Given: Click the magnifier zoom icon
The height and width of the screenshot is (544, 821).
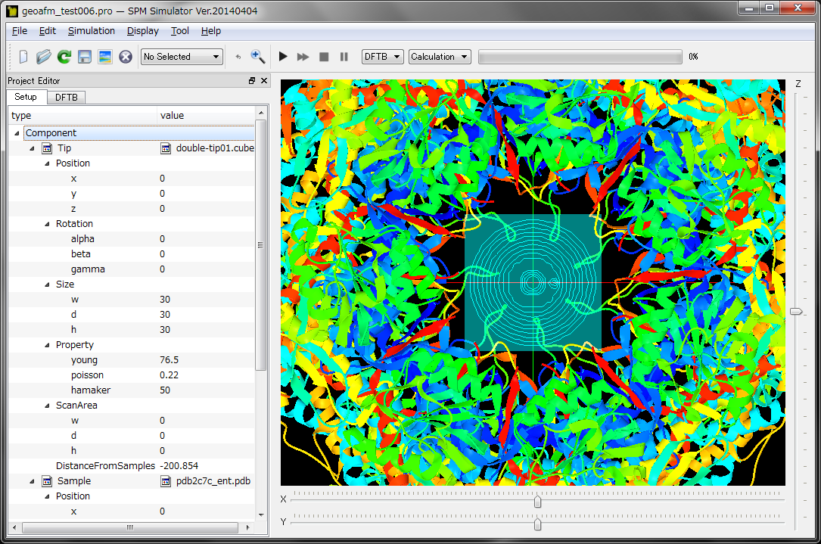Looking at the screenshot, I should click(258, 57).
